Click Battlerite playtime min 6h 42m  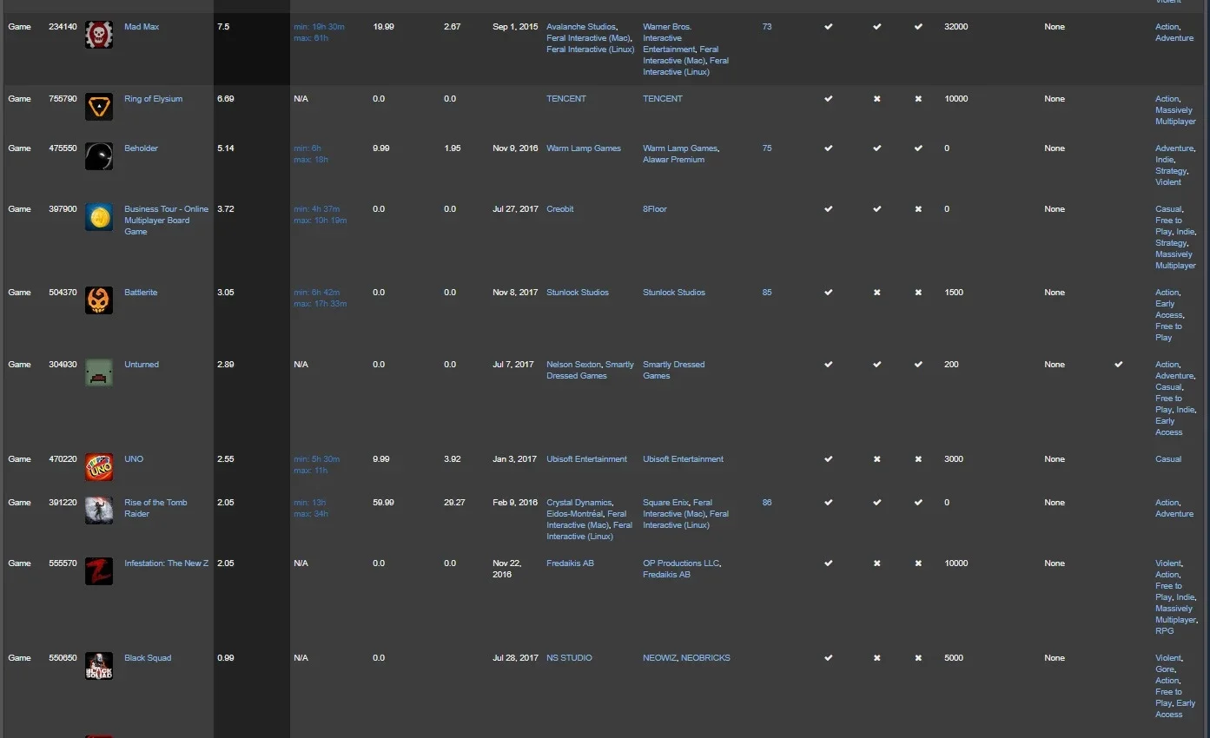[316, 293]
